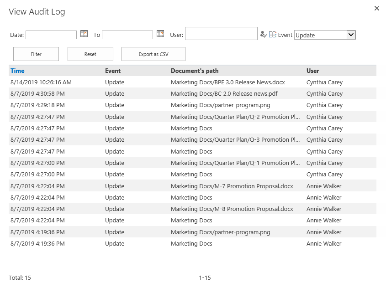The height and width of the screenshot is (298, 386).
Task: Open the To date calendar picker icon
Action: point(160,34)
